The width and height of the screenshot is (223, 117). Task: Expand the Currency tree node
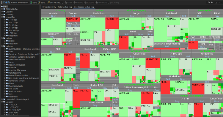pyautogui.click(x=2, y=14)
